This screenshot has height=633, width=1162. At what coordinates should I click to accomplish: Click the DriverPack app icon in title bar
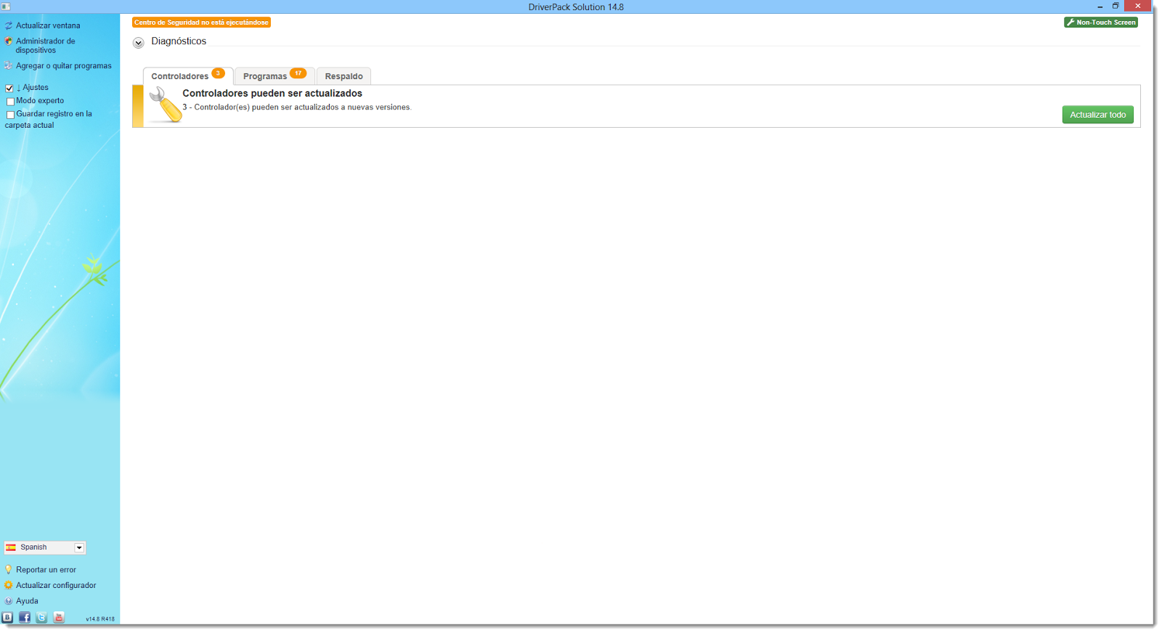tap(6, 7)
